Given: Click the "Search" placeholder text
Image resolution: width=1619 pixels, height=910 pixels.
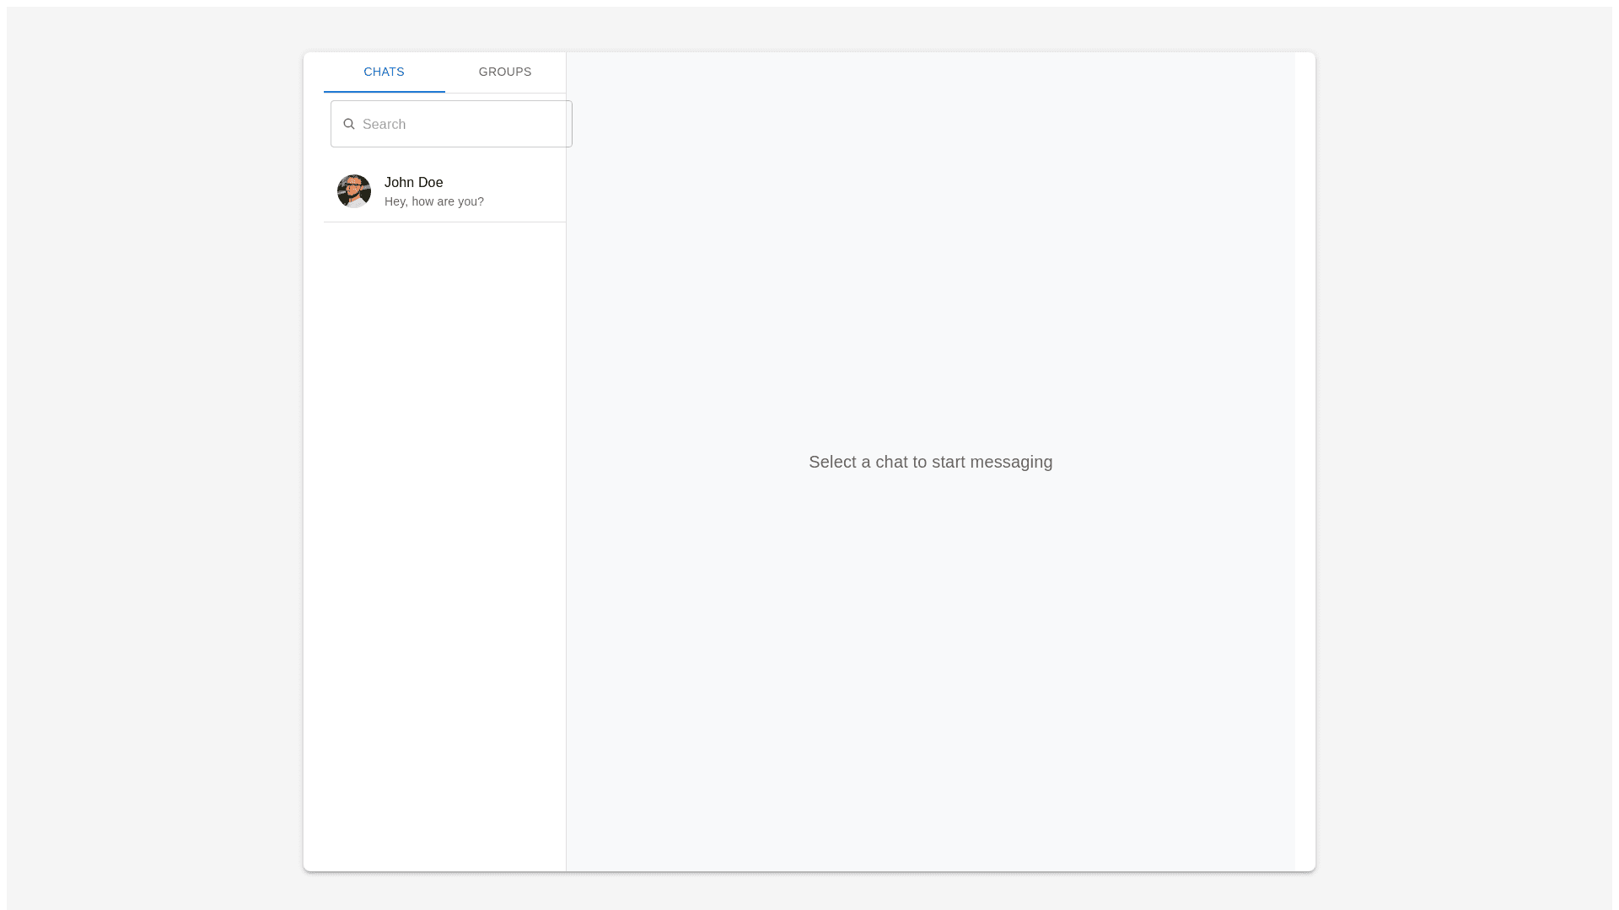Looking at the screenshot, I should click(x=385, y=125).
